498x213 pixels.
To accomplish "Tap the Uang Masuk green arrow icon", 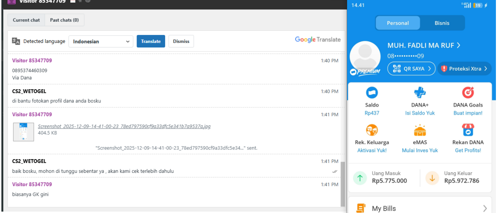I will click(x=360, y=178).
